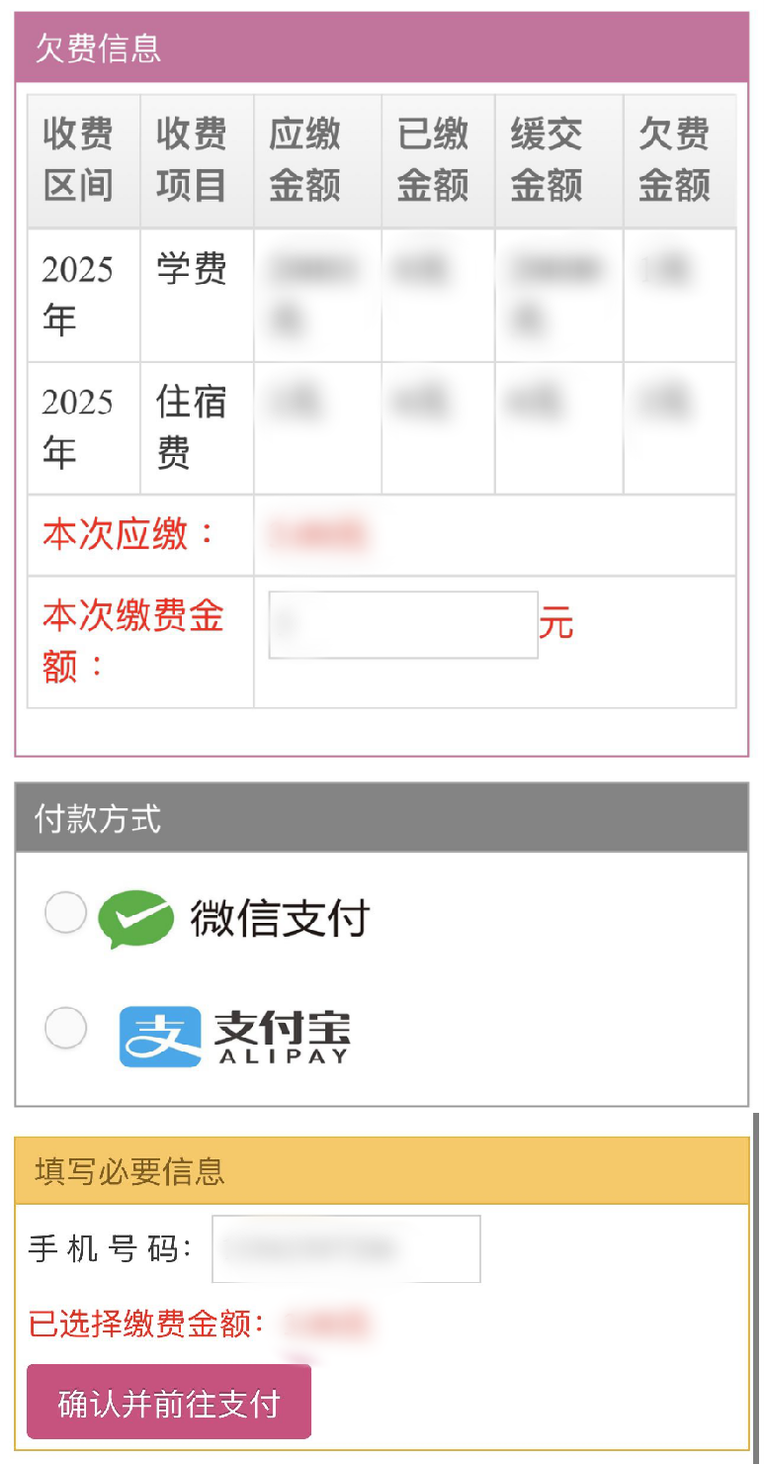Click the 住宿费 row item cell
764x1465 pixels.
[193, 427]
